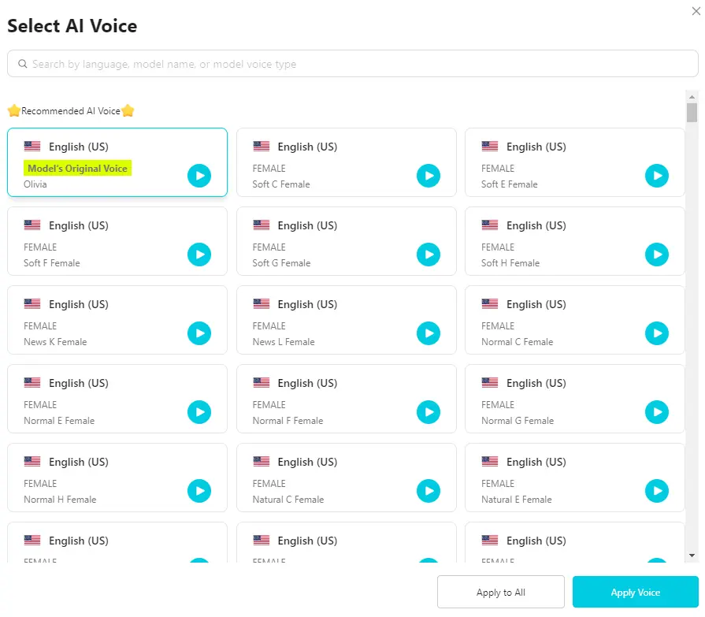
Task: Play the Olivia voice preview
Action: (x=199, y=176)
